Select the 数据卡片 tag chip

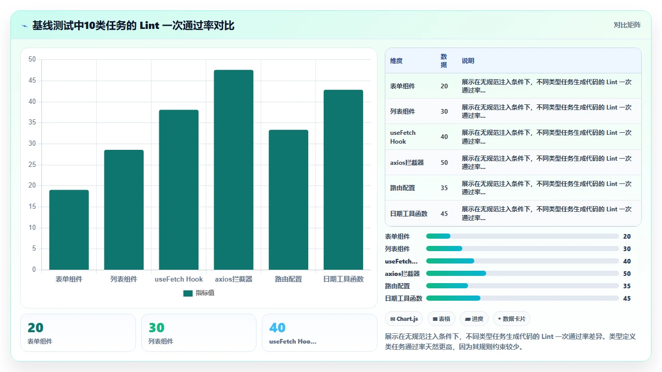pyautogui.click(x=511, y=319)
